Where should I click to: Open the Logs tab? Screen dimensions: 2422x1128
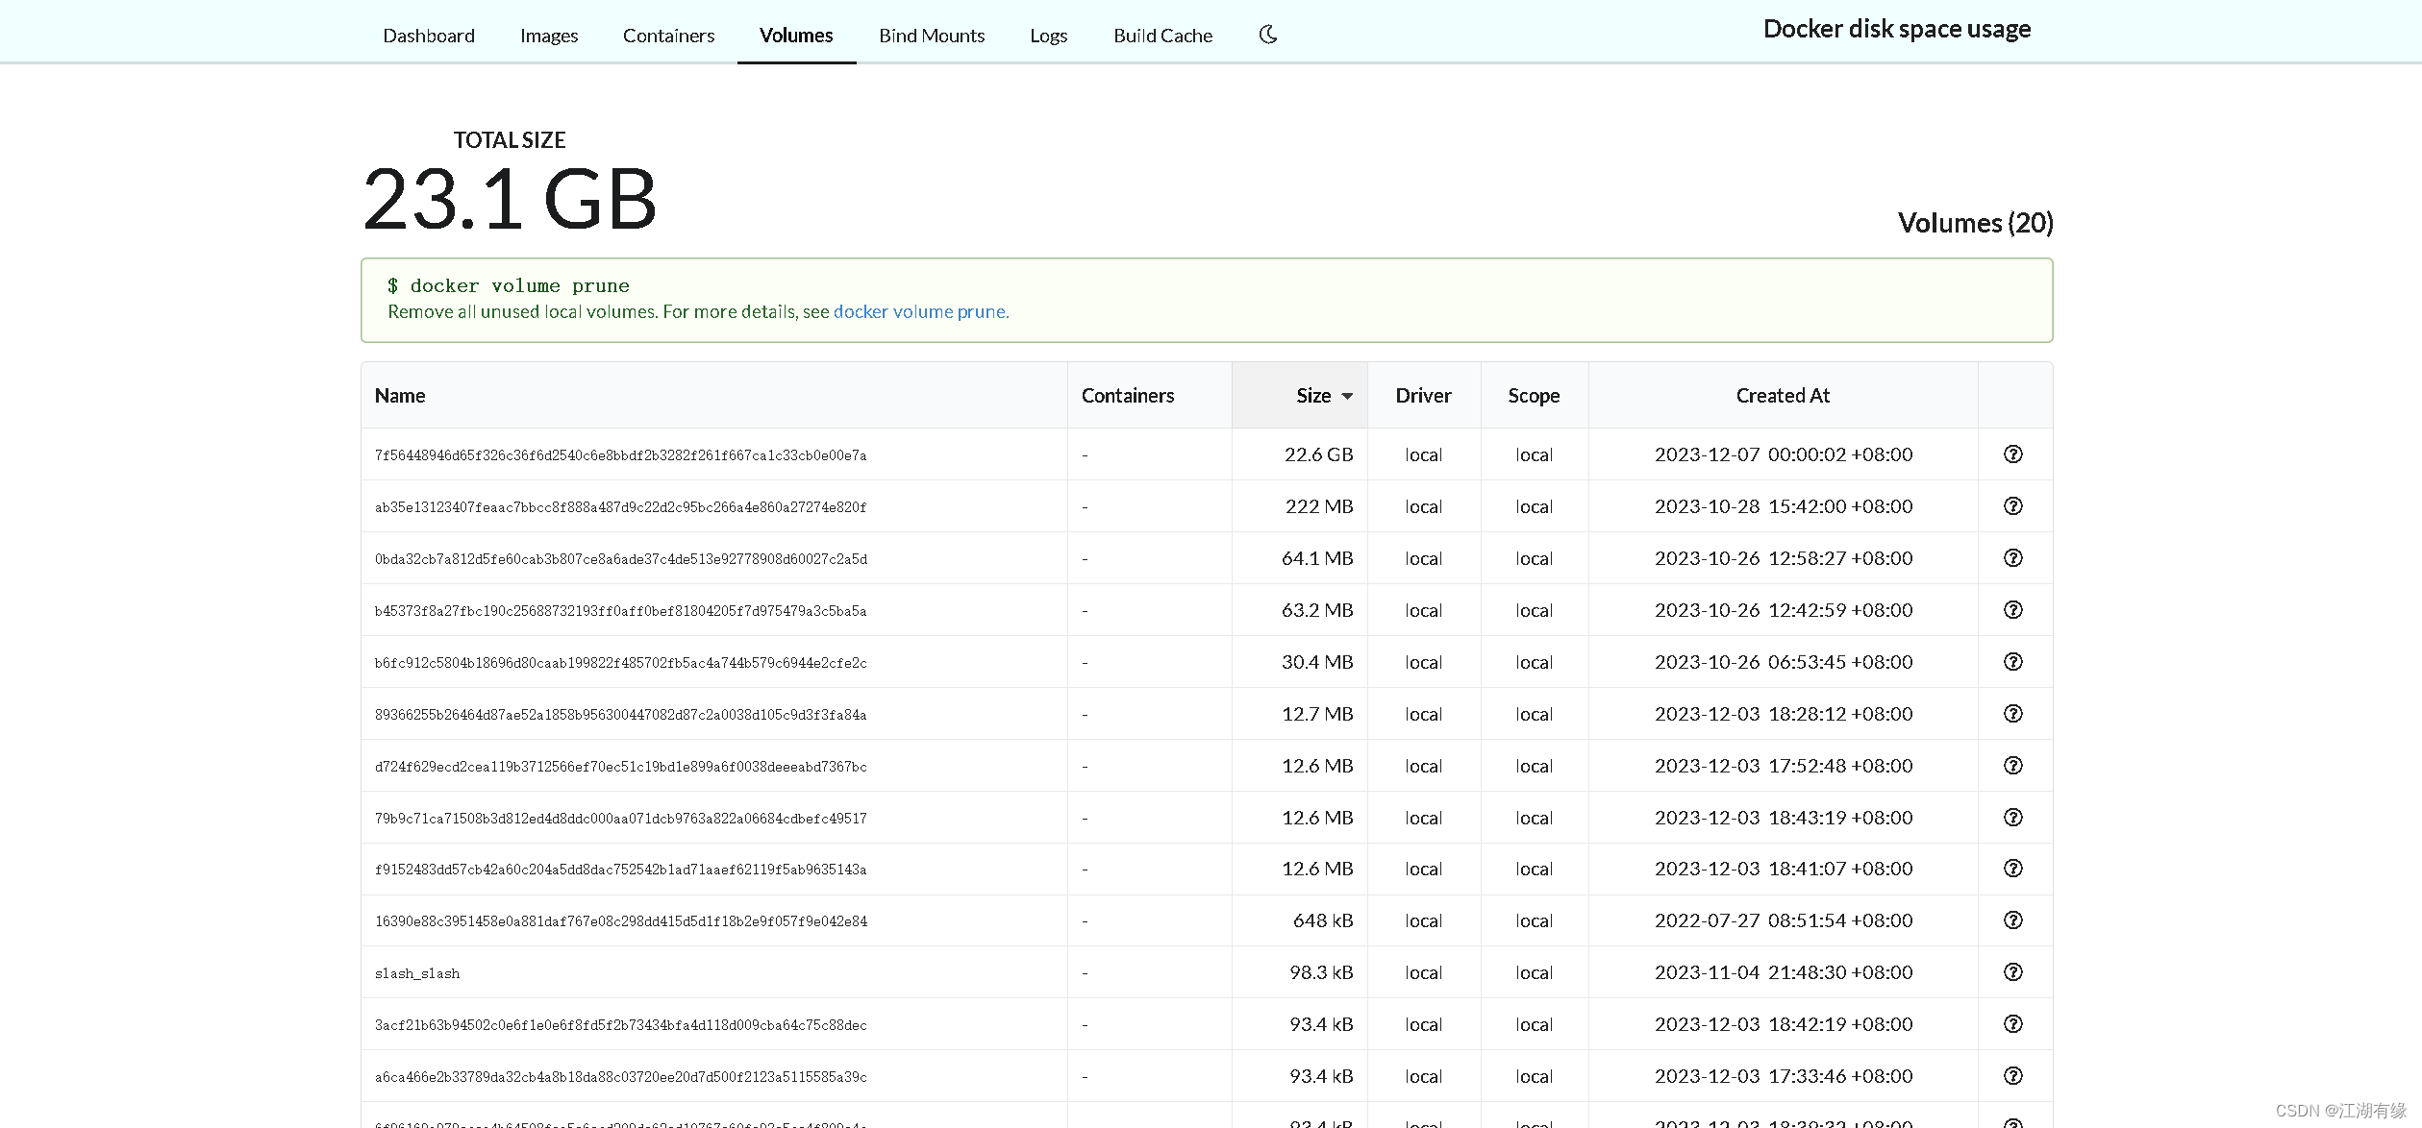[1048, 36]
